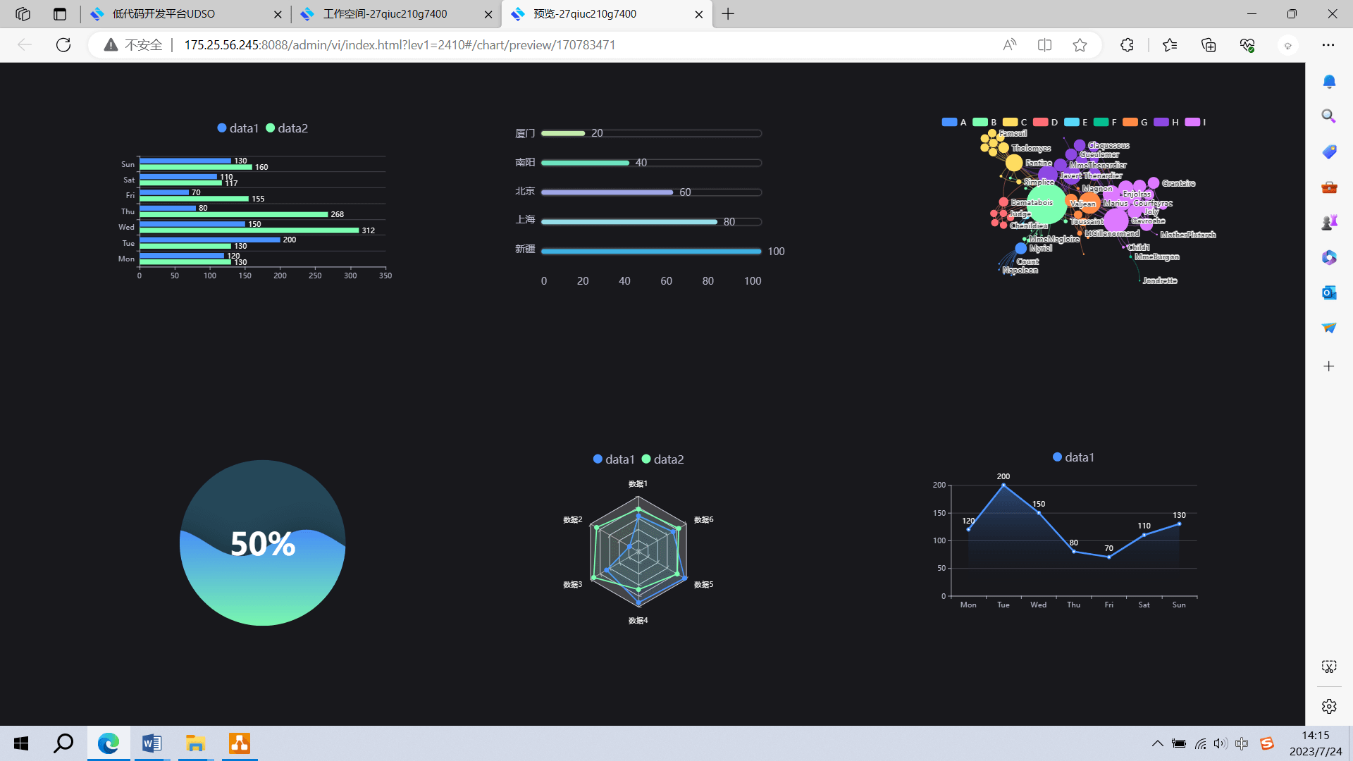Click the split screen icon
Viewport: 1353px width, 761px height.
[1044, 45]
